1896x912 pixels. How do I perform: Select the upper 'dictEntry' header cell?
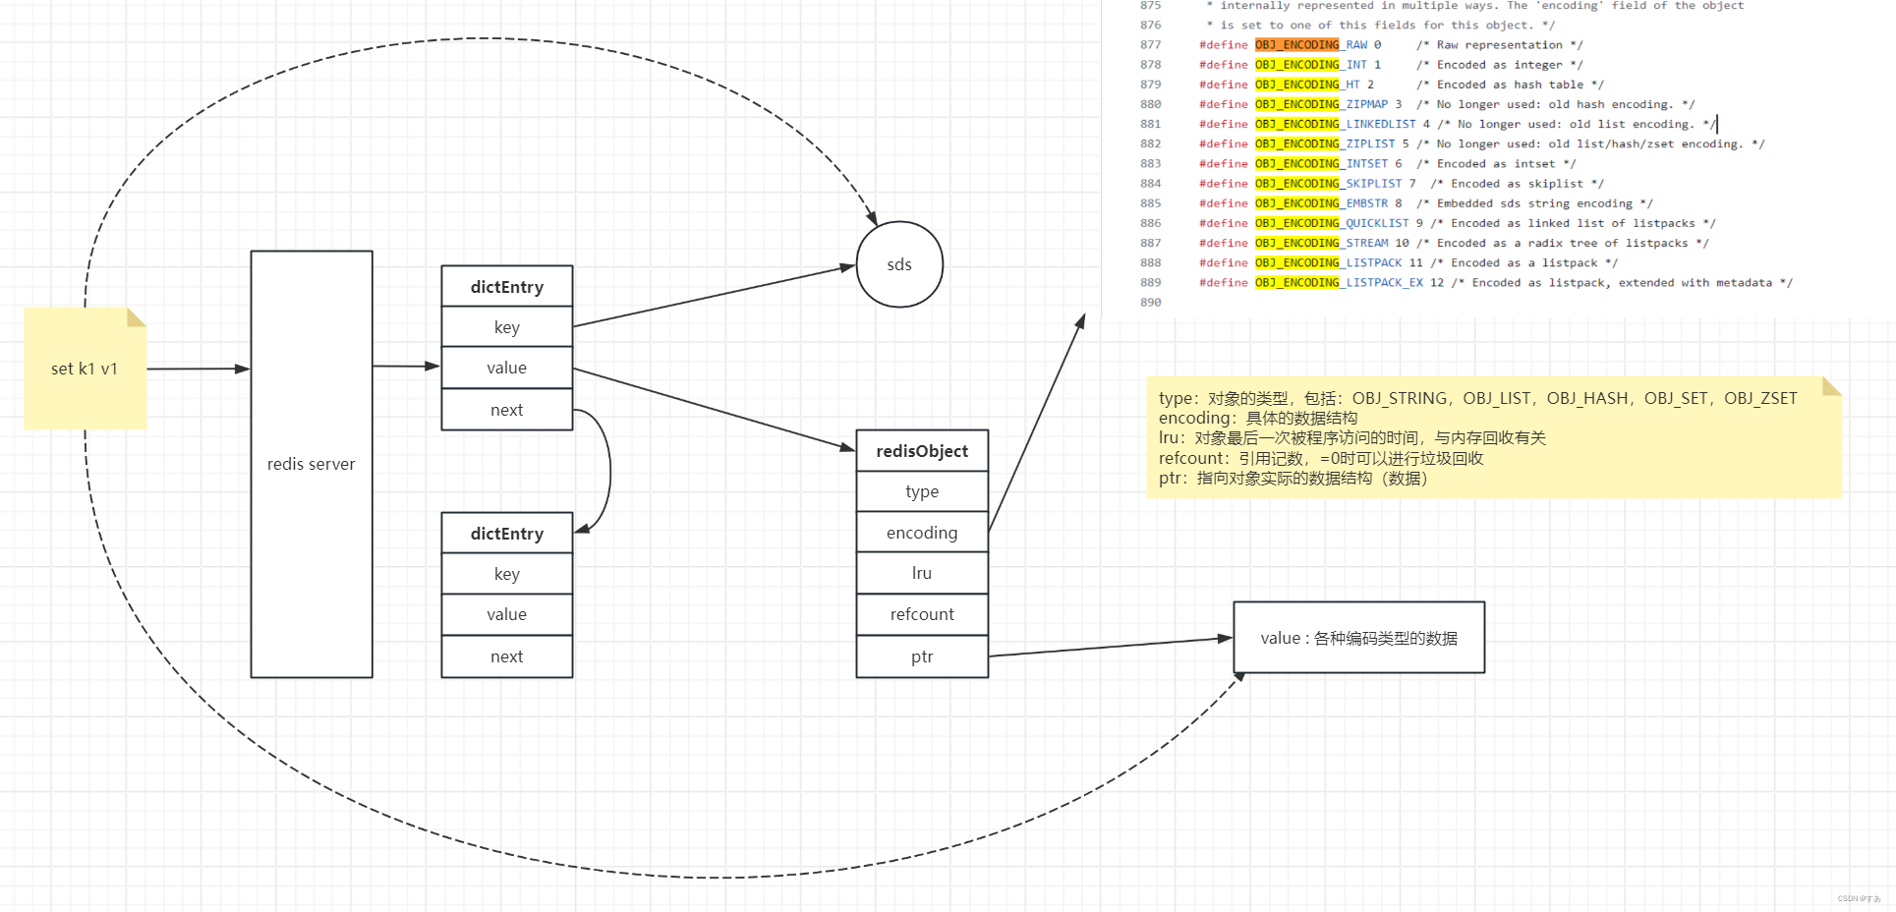tap(506, 286)
